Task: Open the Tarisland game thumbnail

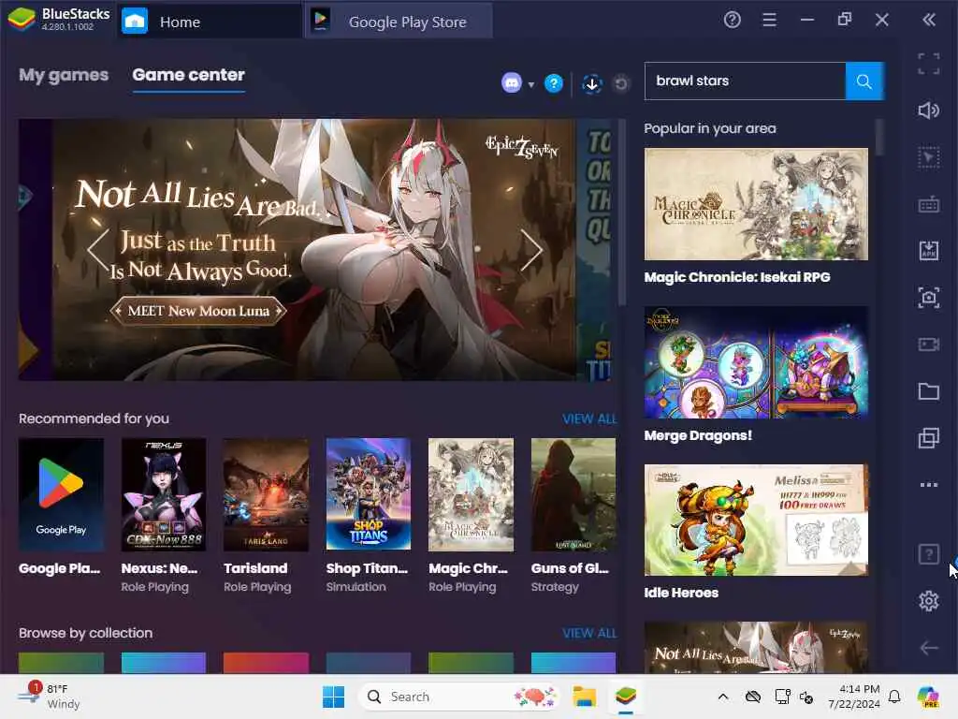Action: (266, 494)
